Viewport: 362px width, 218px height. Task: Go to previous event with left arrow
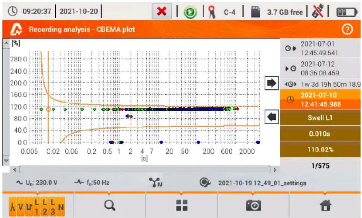pyautogui.click(x=272, y=117)
